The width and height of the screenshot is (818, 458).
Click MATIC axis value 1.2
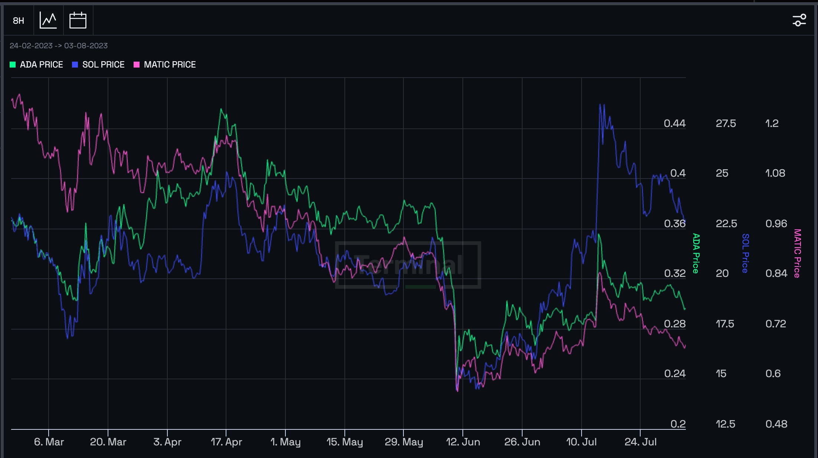point(772,124)
